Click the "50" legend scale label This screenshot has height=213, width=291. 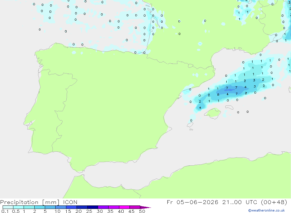pos(142,211)
